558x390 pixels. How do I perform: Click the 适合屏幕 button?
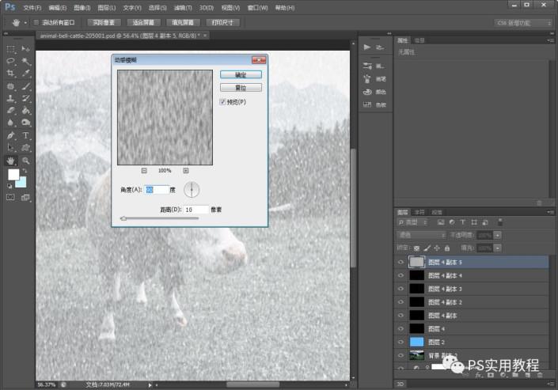[144, 23]
